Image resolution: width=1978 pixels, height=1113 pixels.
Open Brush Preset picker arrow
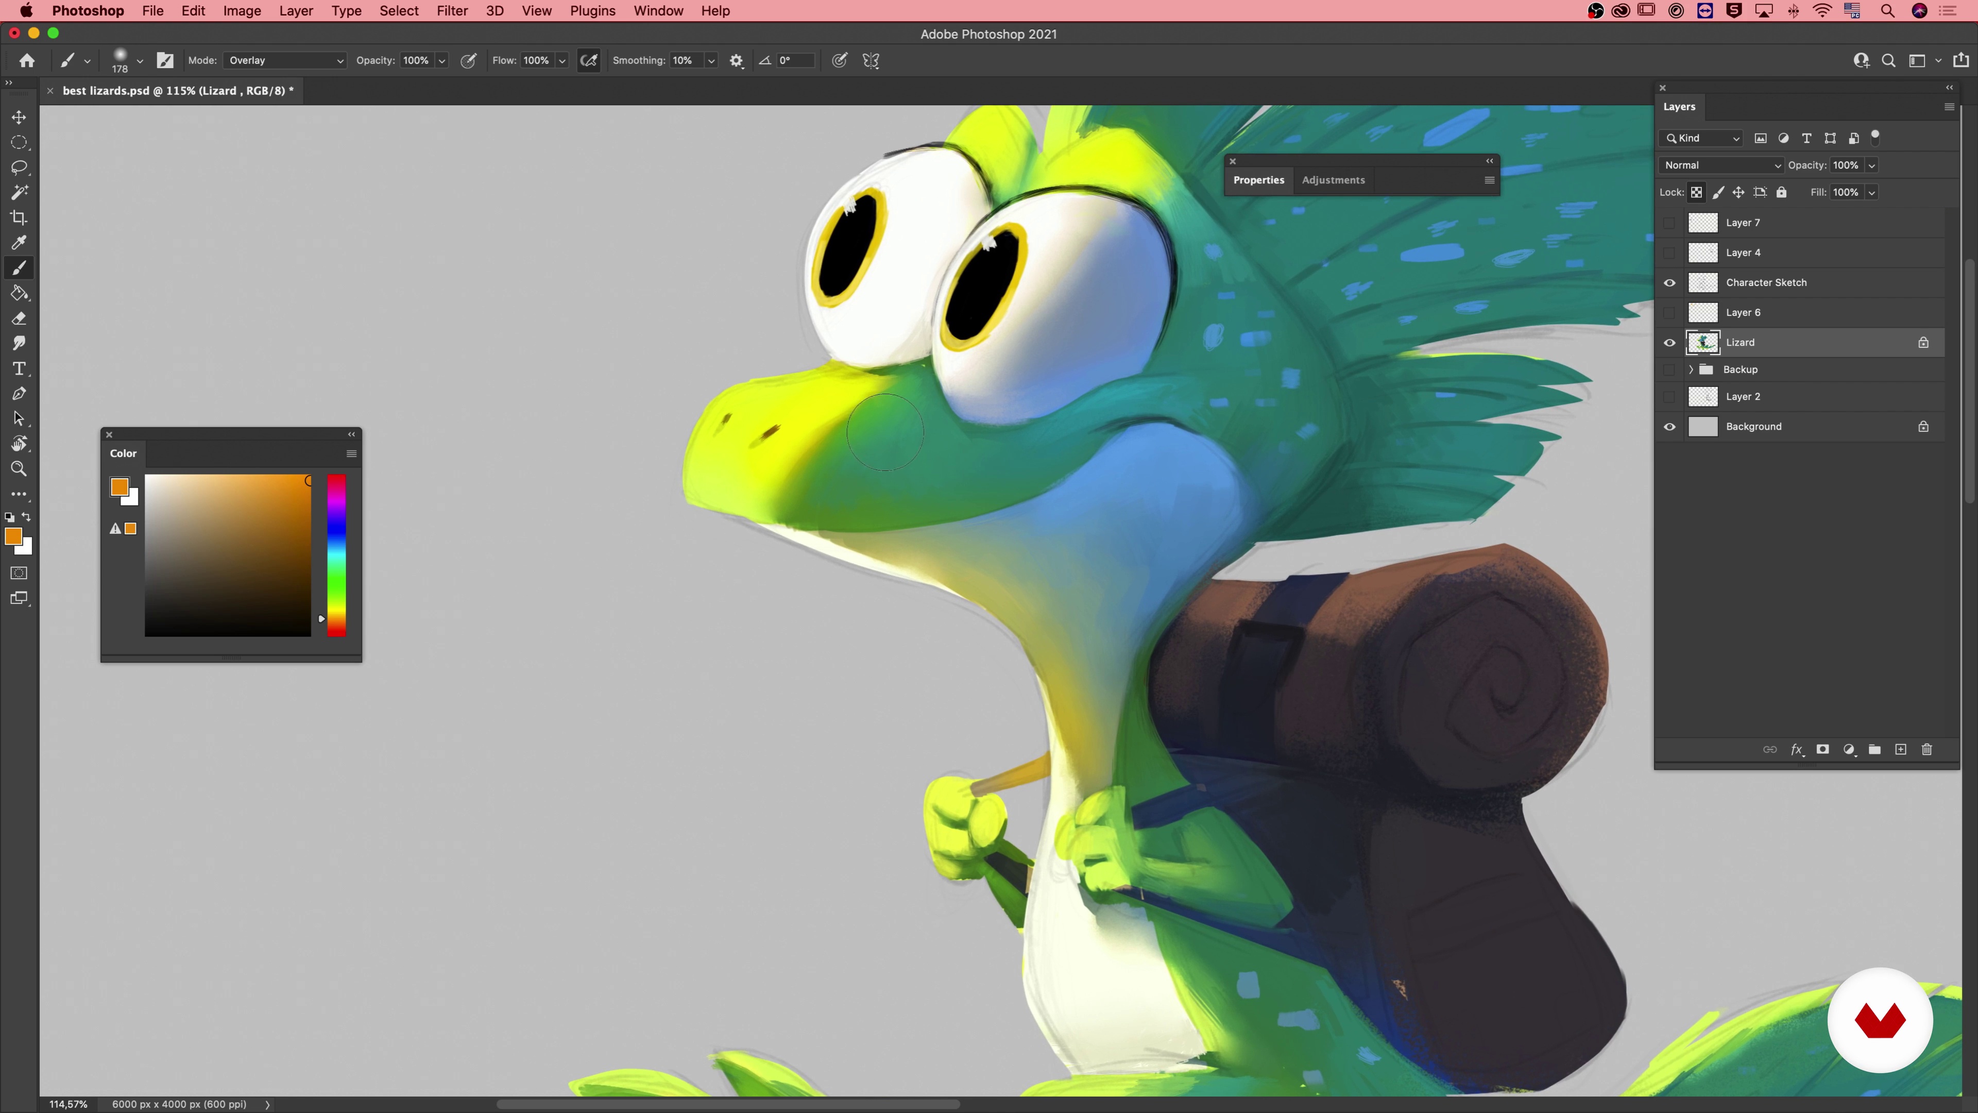coord(140,61)
